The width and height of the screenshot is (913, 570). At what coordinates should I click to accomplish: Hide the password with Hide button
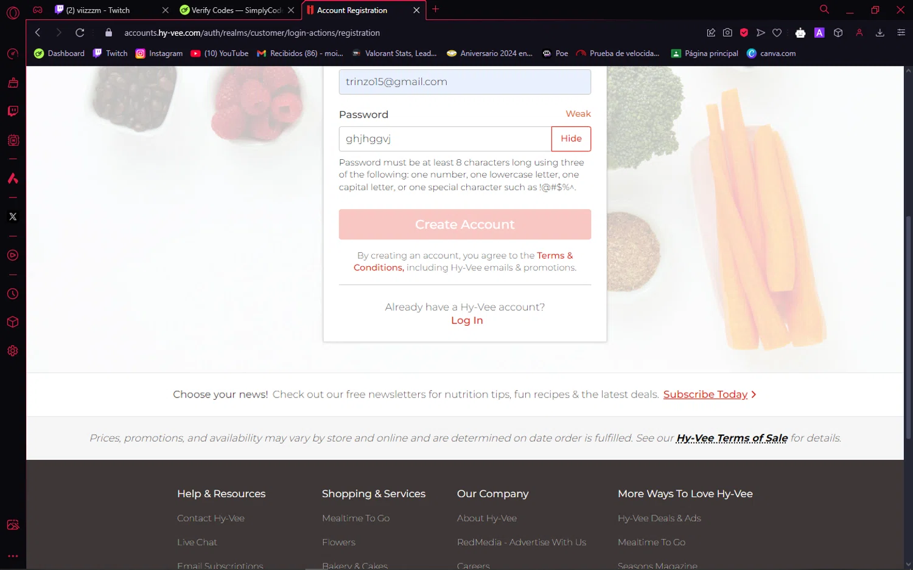(x=571, y=139)
